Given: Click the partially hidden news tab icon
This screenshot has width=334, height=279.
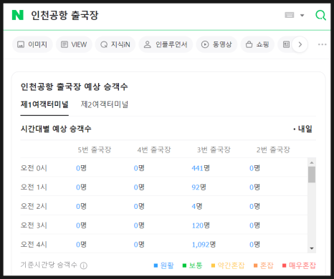Looking at the screenshot, I should [286, 44].
